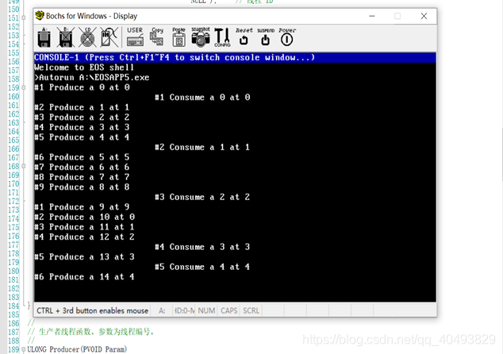This screenshot has width=503, height=354.
Task: Click the Reset button in Bochs
Action: click(x=244, y=37)
